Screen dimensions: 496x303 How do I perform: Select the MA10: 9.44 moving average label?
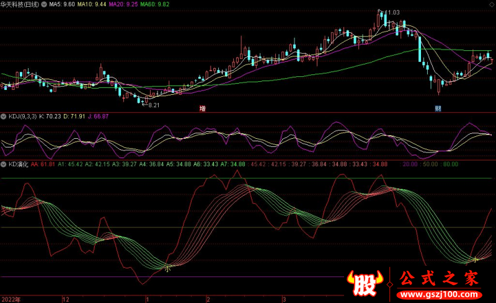(x=92, y=4)
